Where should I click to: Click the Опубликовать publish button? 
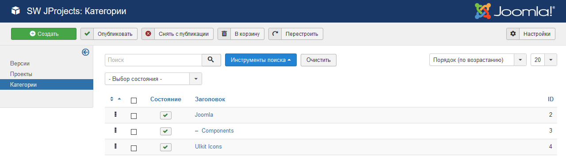pos(109,34)
